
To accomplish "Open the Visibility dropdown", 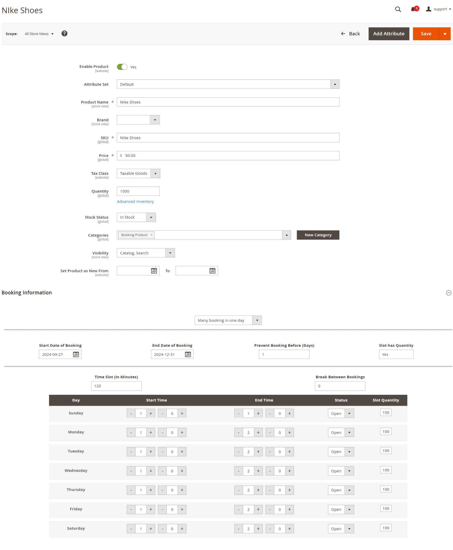I will click(146, 253).
